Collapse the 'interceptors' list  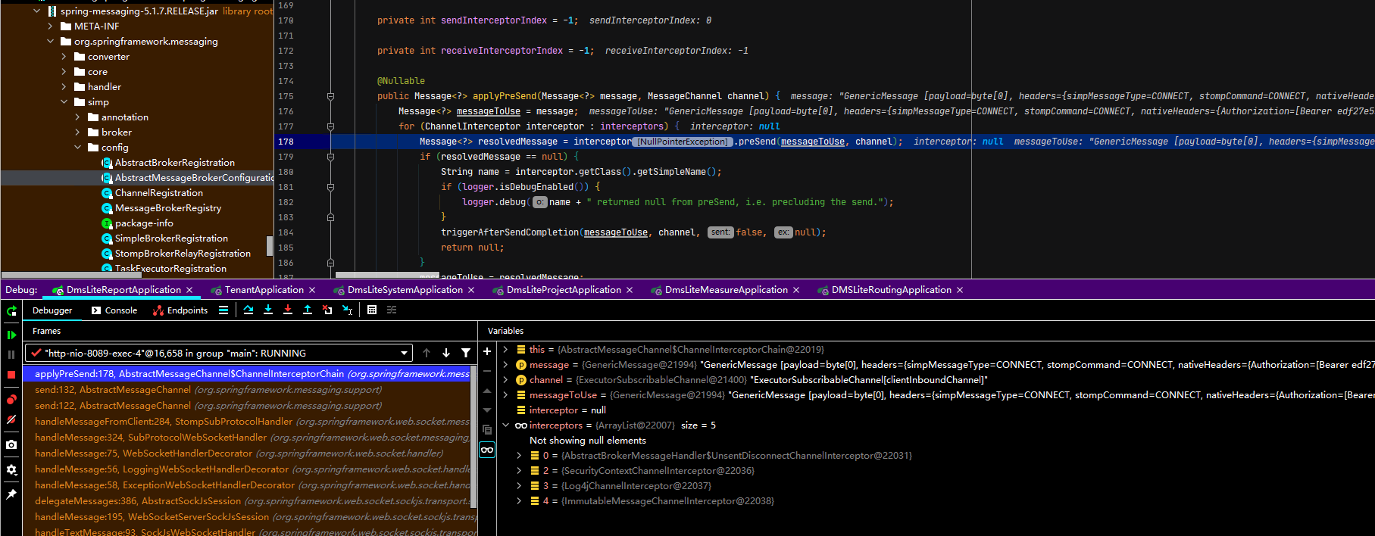(505, 425)
